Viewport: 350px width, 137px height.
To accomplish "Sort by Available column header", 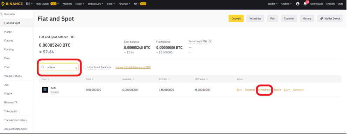I will (128, 79).
